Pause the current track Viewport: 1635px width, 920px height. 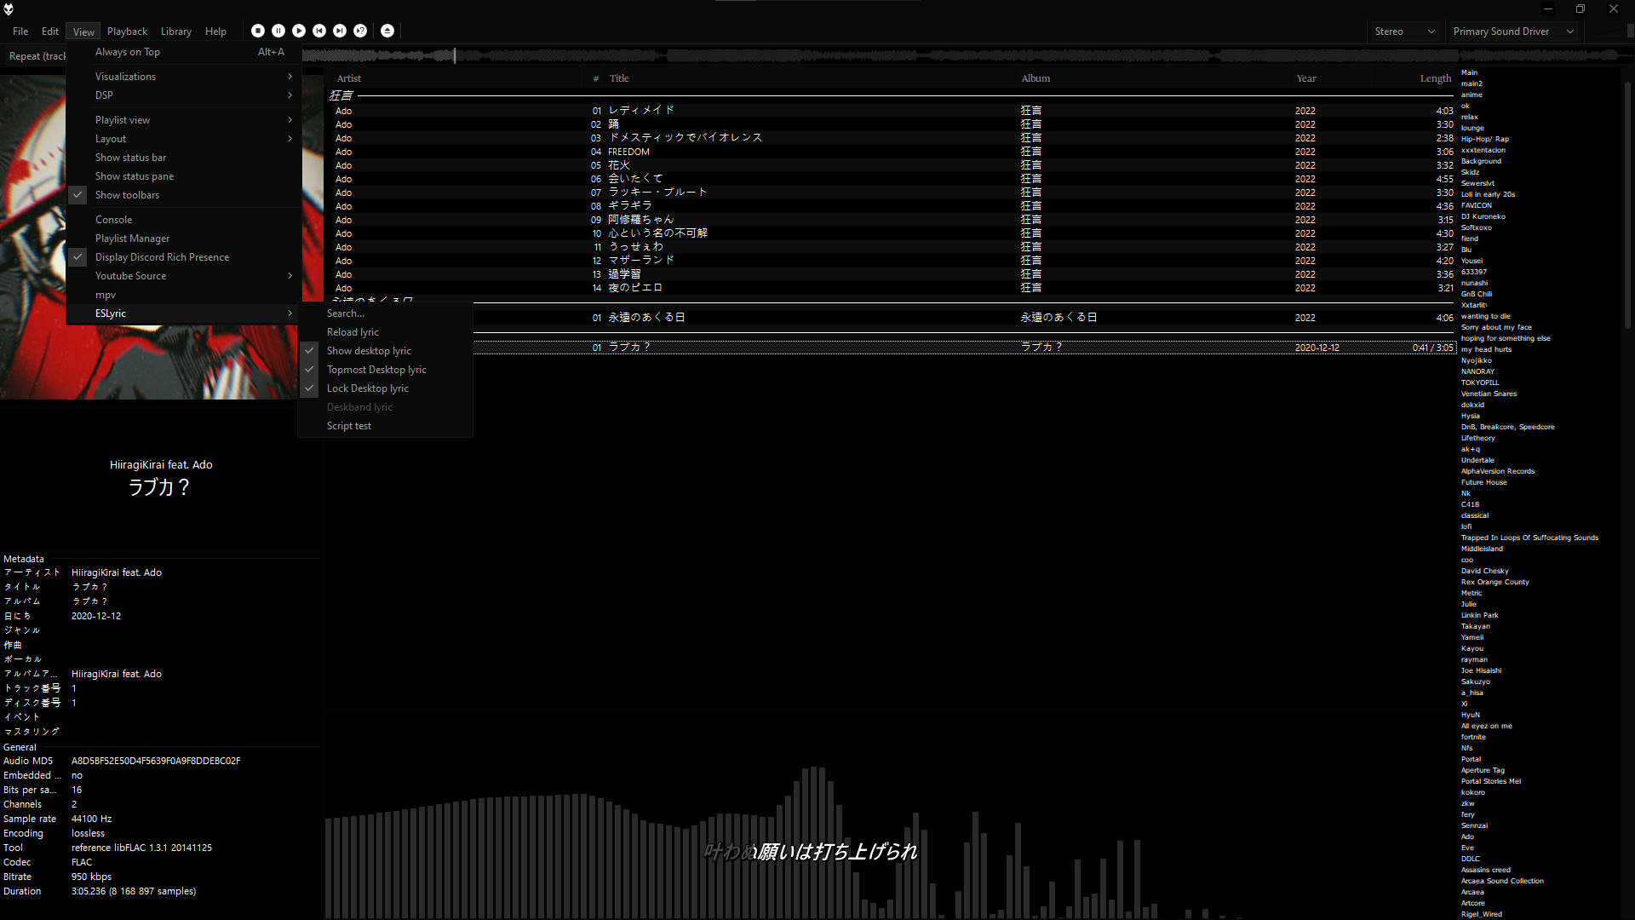(x=278, y=31)
